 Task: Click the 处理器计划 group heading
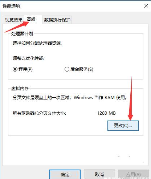(x=22, y=33)
